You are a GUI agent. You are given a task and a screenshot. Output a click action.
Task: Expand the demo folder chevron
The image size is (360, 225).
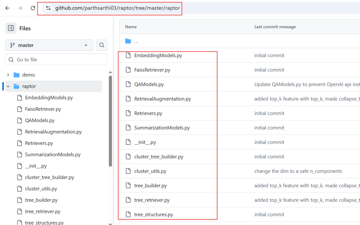[8, 75]
